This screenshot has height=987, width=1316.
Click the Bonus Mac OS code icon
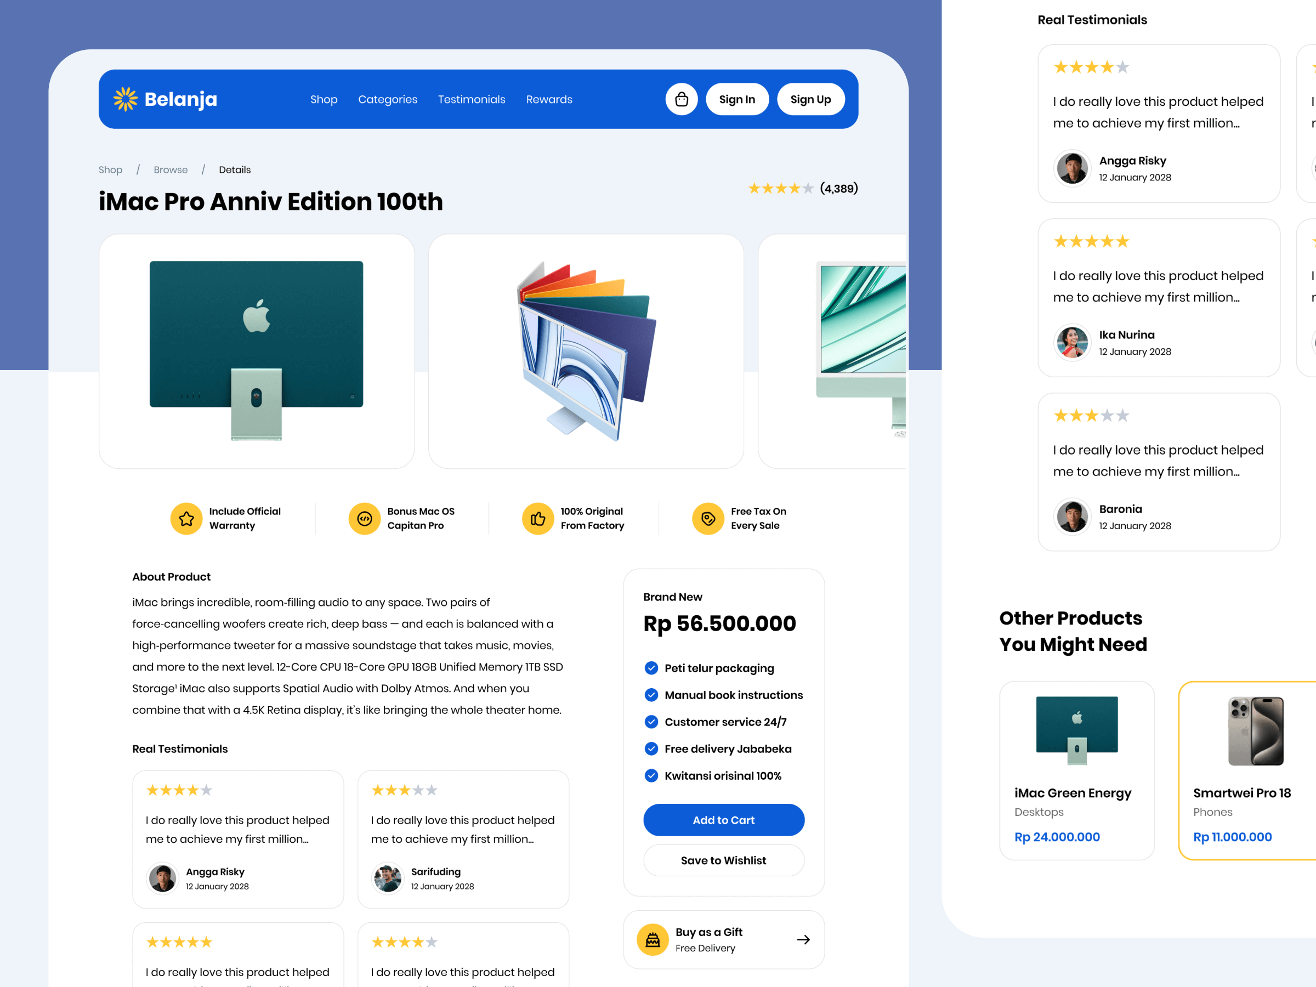[364, 519]
